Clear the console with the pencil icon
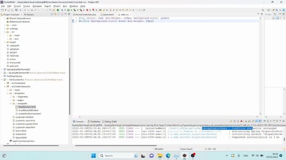This screenshot has height=160, width=286. click(231, 121)
